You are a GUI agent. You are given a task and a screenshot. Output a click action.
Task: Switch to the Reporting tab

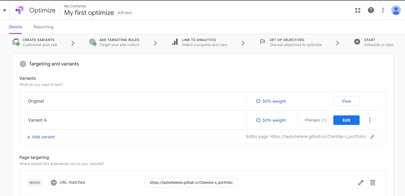click(x=43, y=27)
